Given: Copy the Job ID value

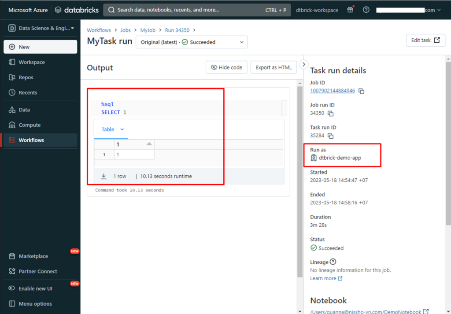Looking at the screenshot, I should (x=361, y=91).
